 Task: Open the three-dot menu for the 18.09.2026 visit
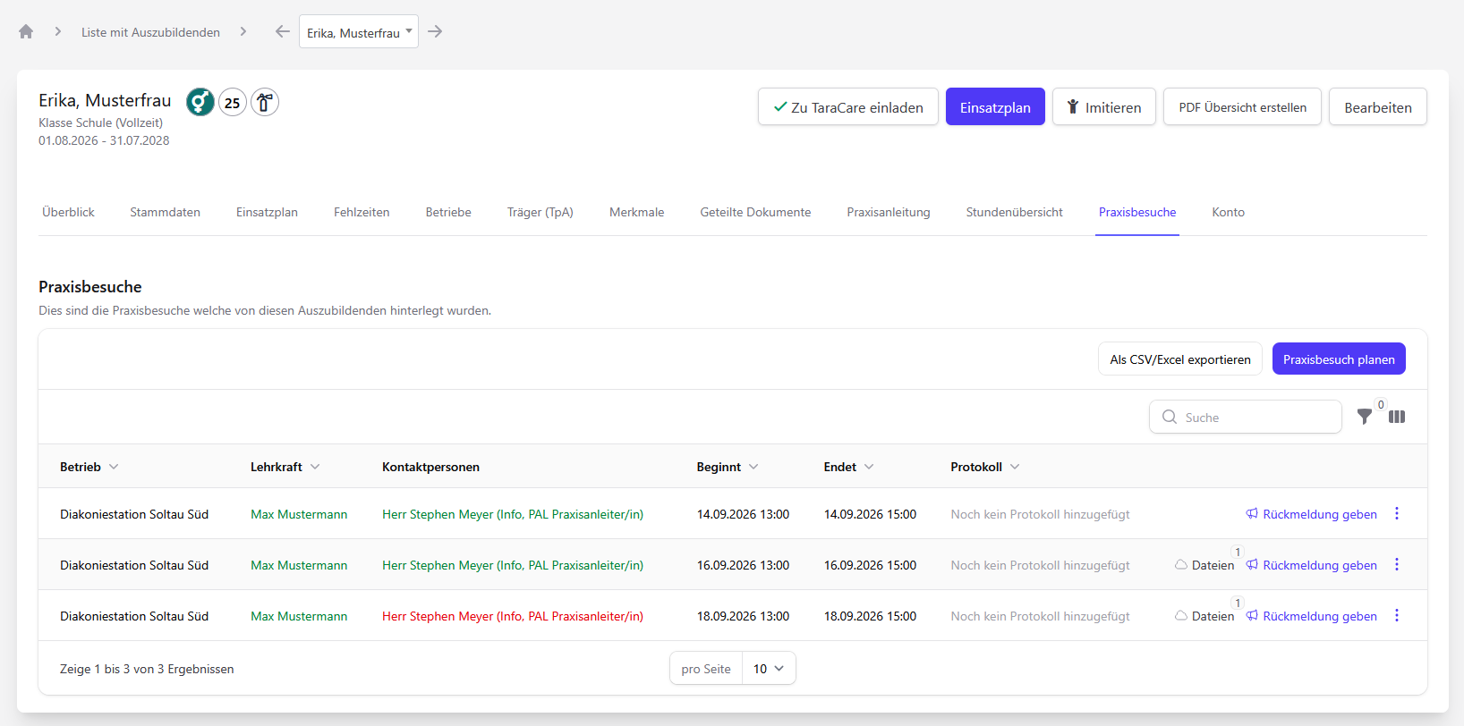coord(1397,615)
